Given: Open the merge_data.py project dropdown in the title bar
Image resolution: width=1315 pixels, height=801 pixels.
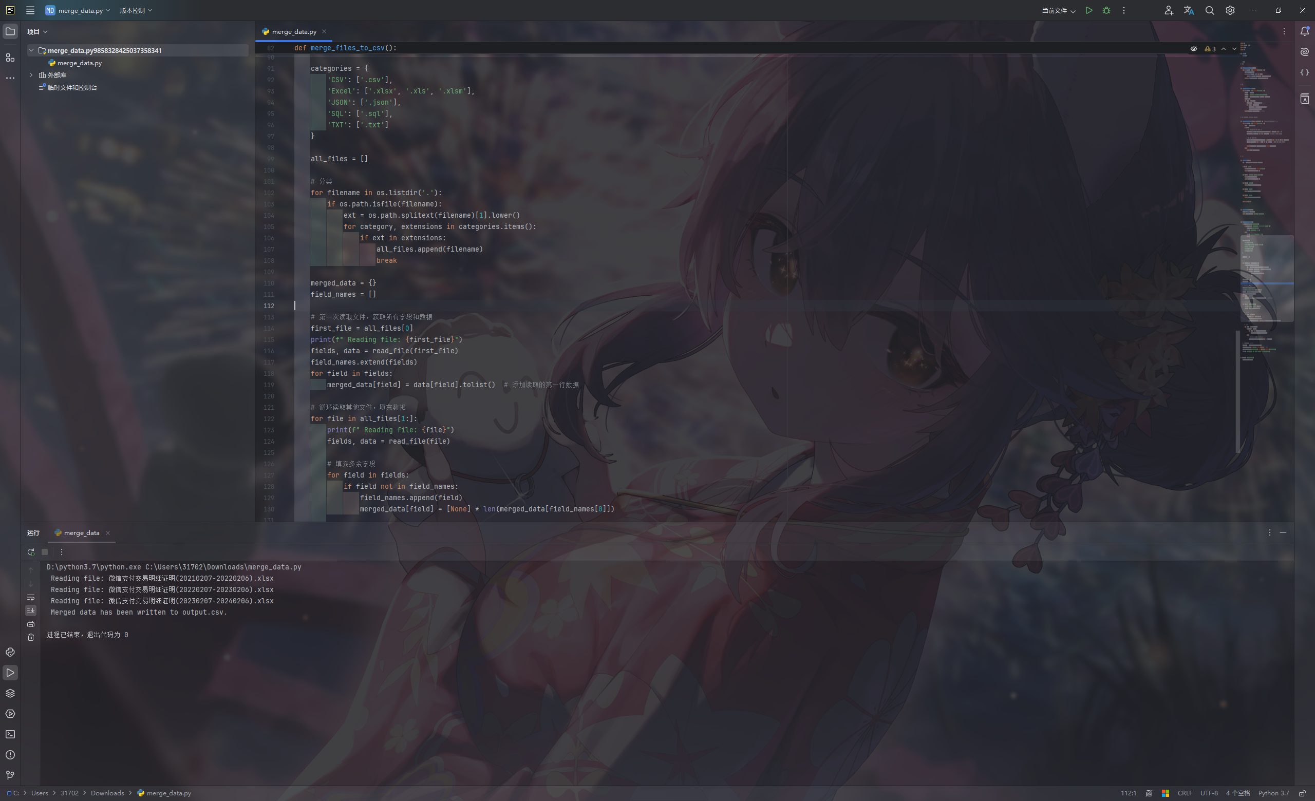Looking at the screenshot, I should tap(78, 10).
